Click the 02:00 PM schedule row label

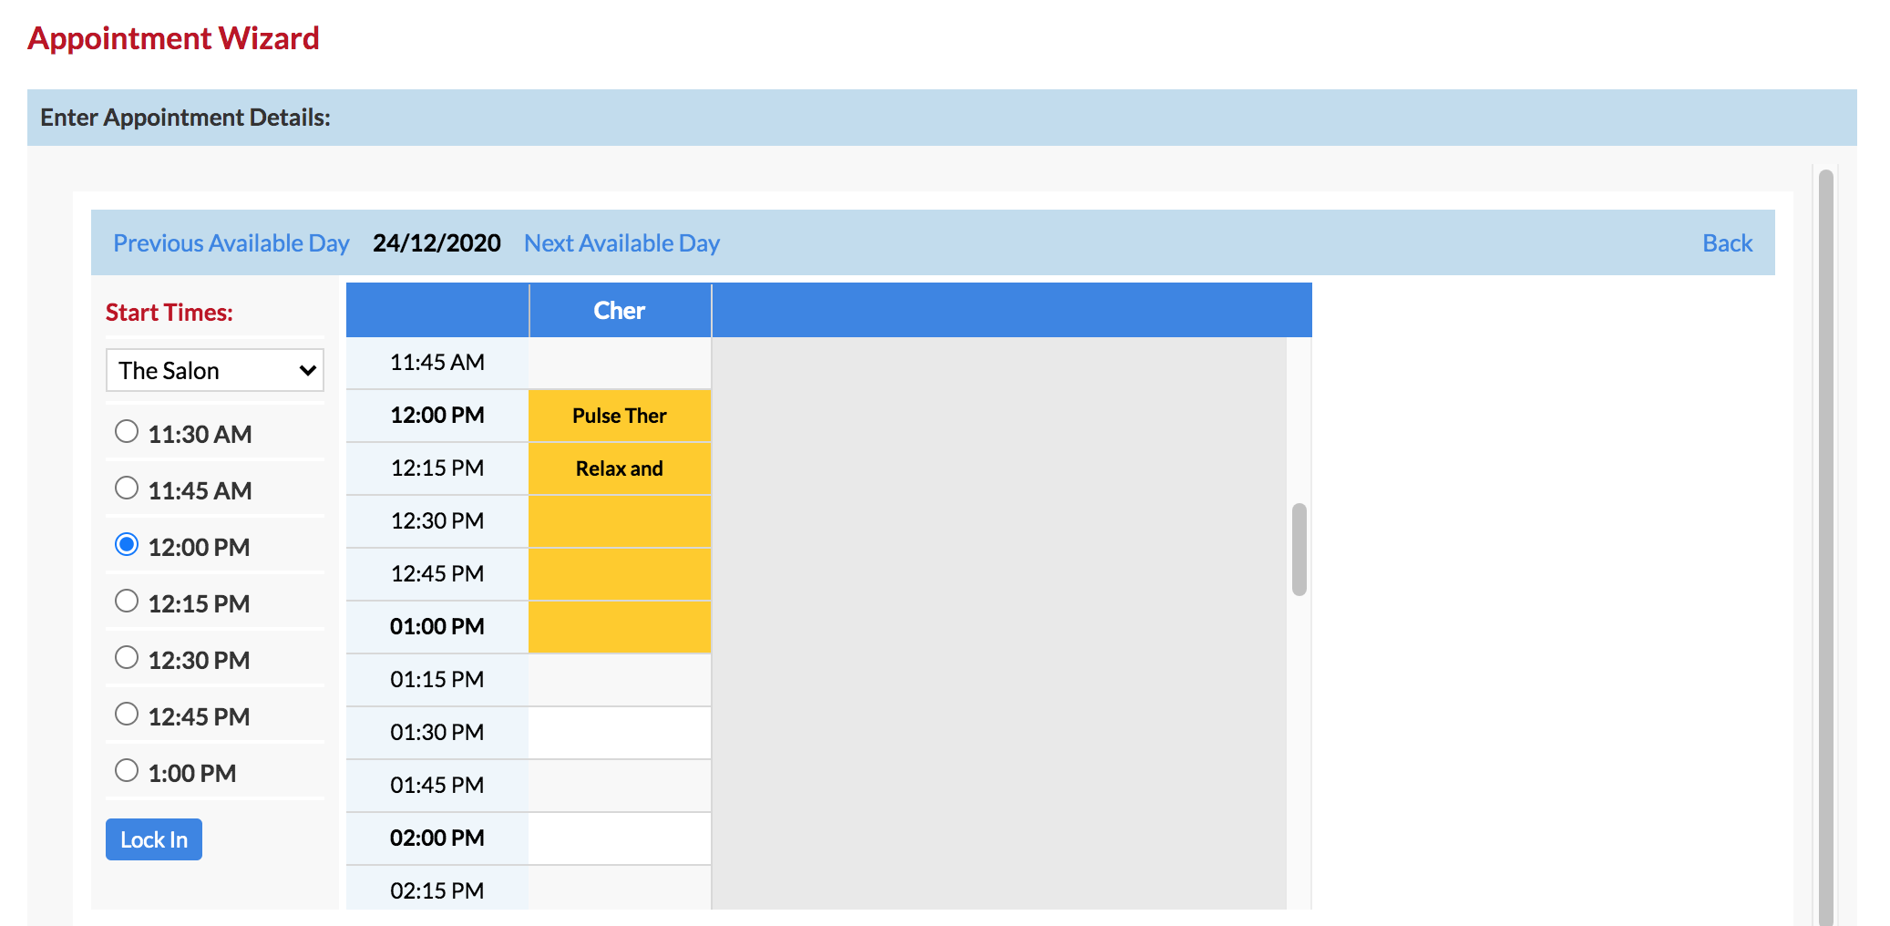[437, 839]
